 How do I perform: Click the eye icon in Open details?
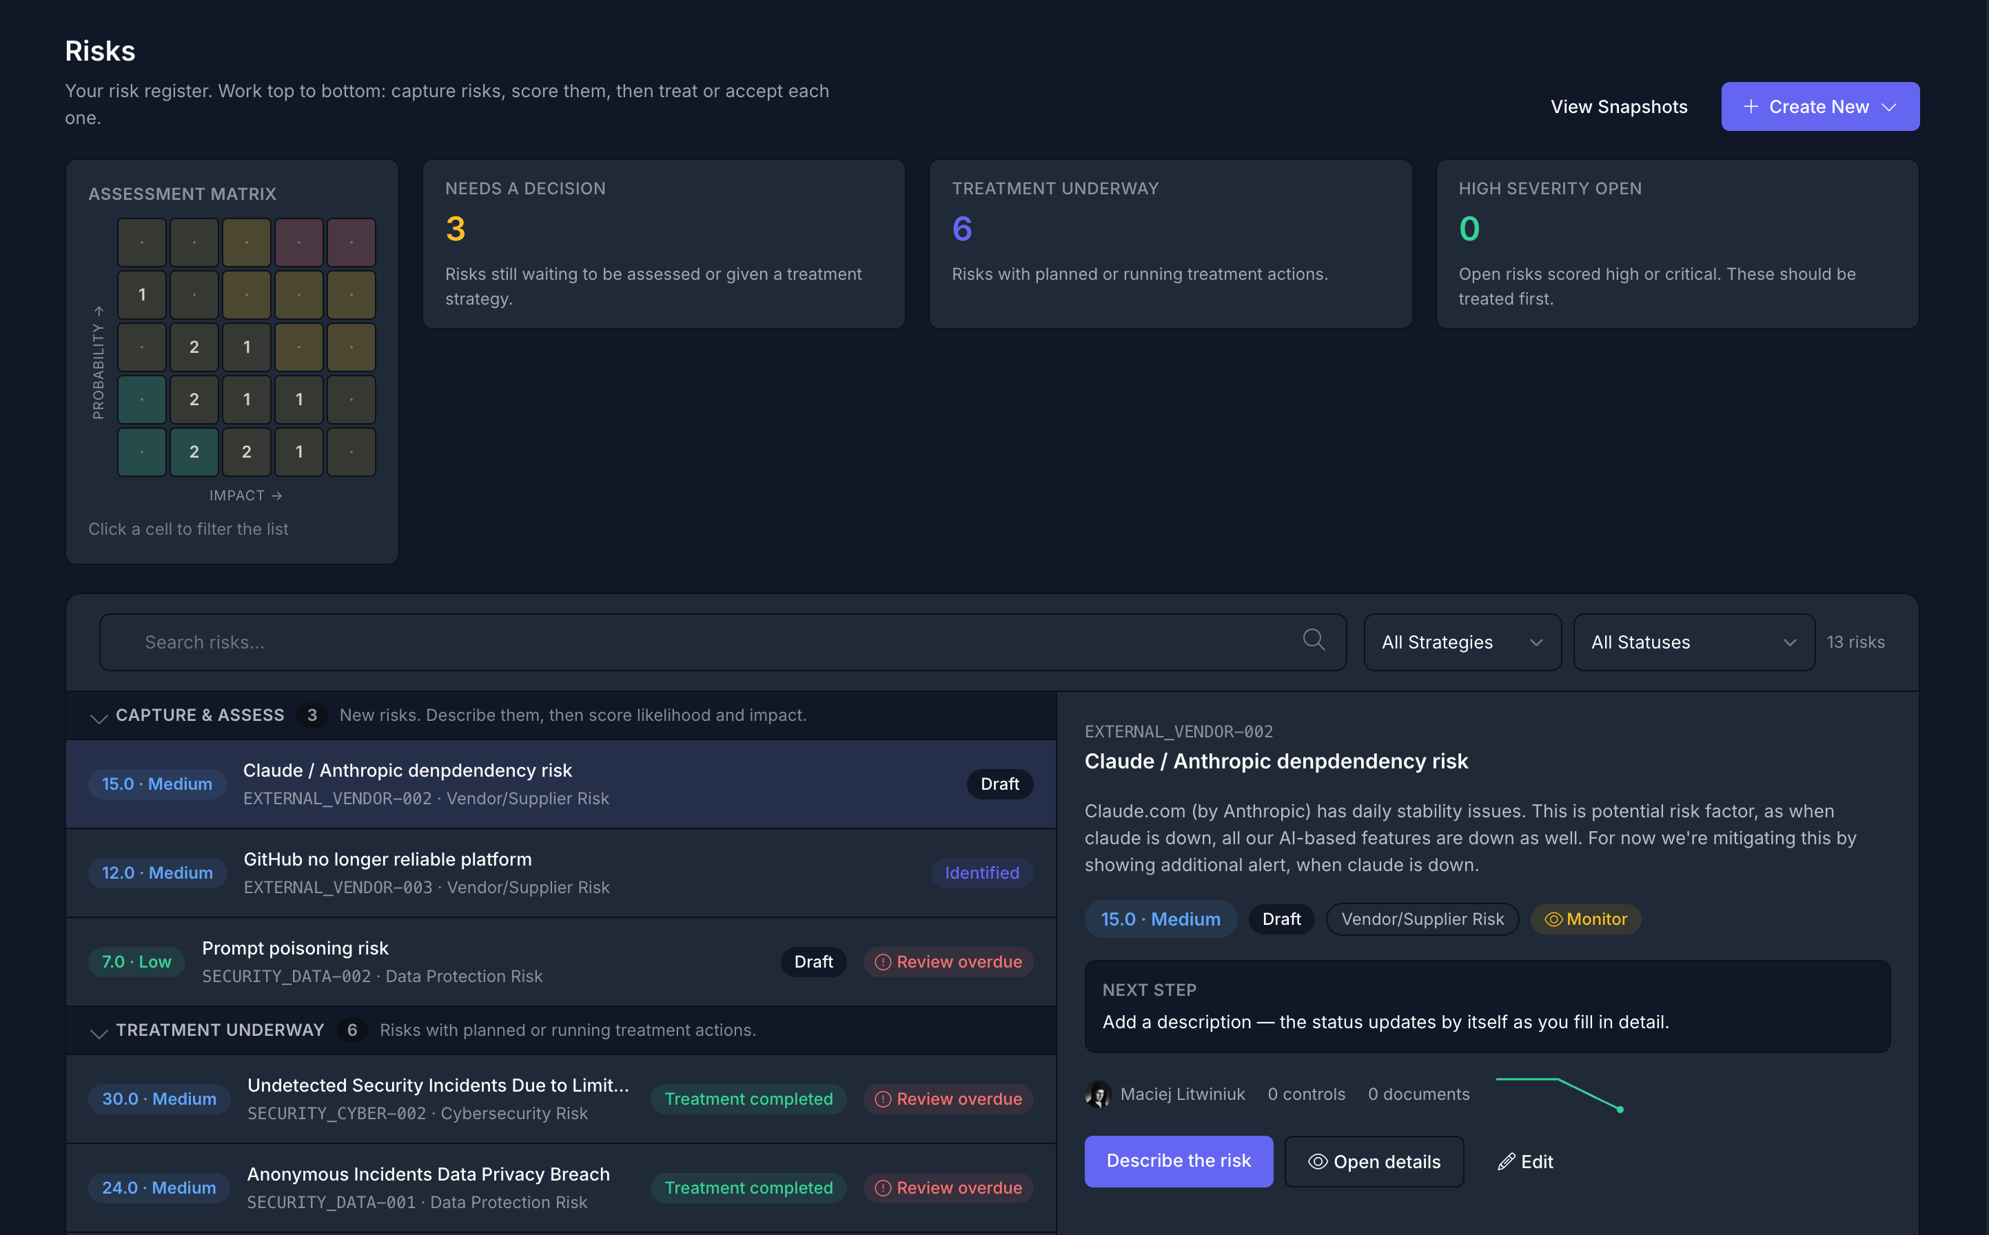click(x=1318, y=1161)
